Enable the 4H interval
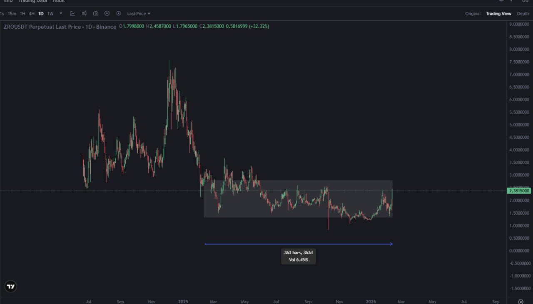533x304 pixels. point(32,13)
